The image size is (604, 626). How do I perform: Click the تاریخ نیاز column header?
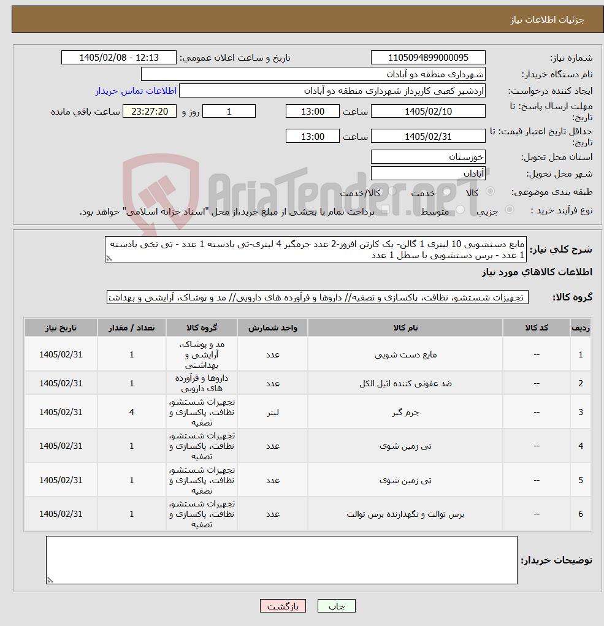coord(61,328)
